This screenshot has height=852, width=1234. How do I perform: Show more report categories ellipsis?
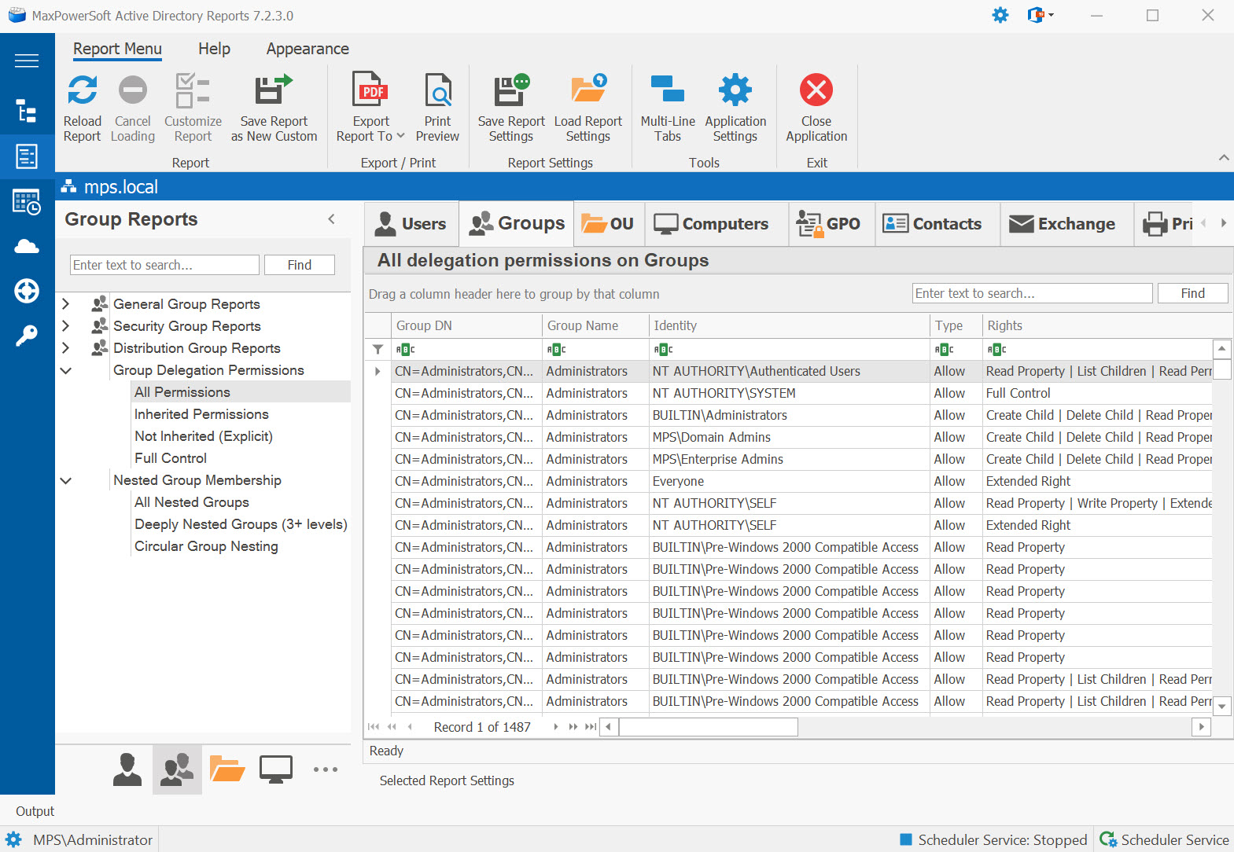pos(325,769)
